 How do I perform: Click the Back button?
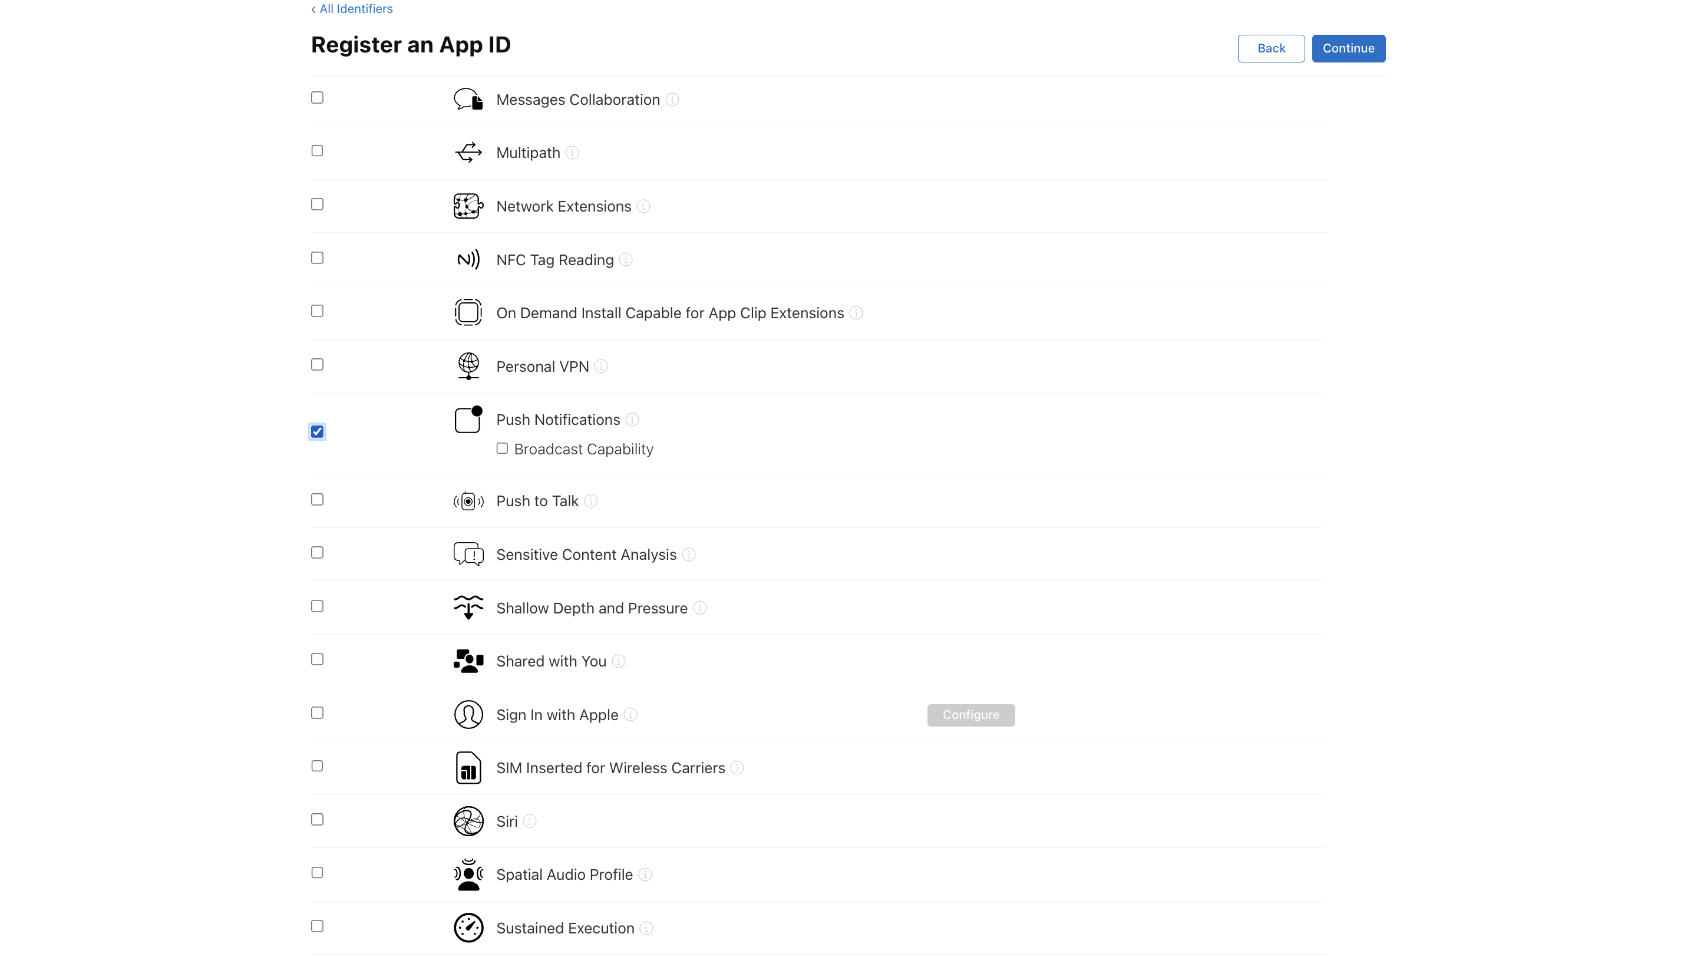[x=1271, y=48]
